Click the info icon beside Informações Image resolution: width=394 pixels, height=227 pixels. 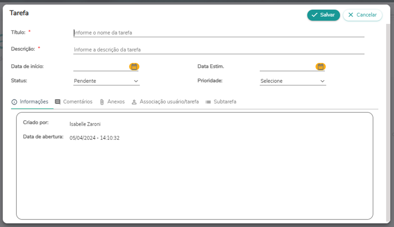click(14, 102)
